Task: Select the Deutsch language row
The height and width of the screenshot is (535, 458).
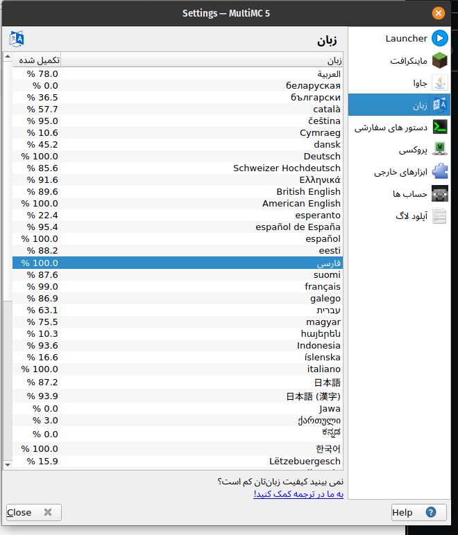Action: pos(178,156)
